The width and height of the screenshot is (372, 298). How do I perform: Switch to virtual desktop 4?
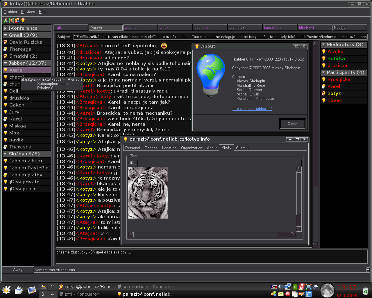coord(52,294)
